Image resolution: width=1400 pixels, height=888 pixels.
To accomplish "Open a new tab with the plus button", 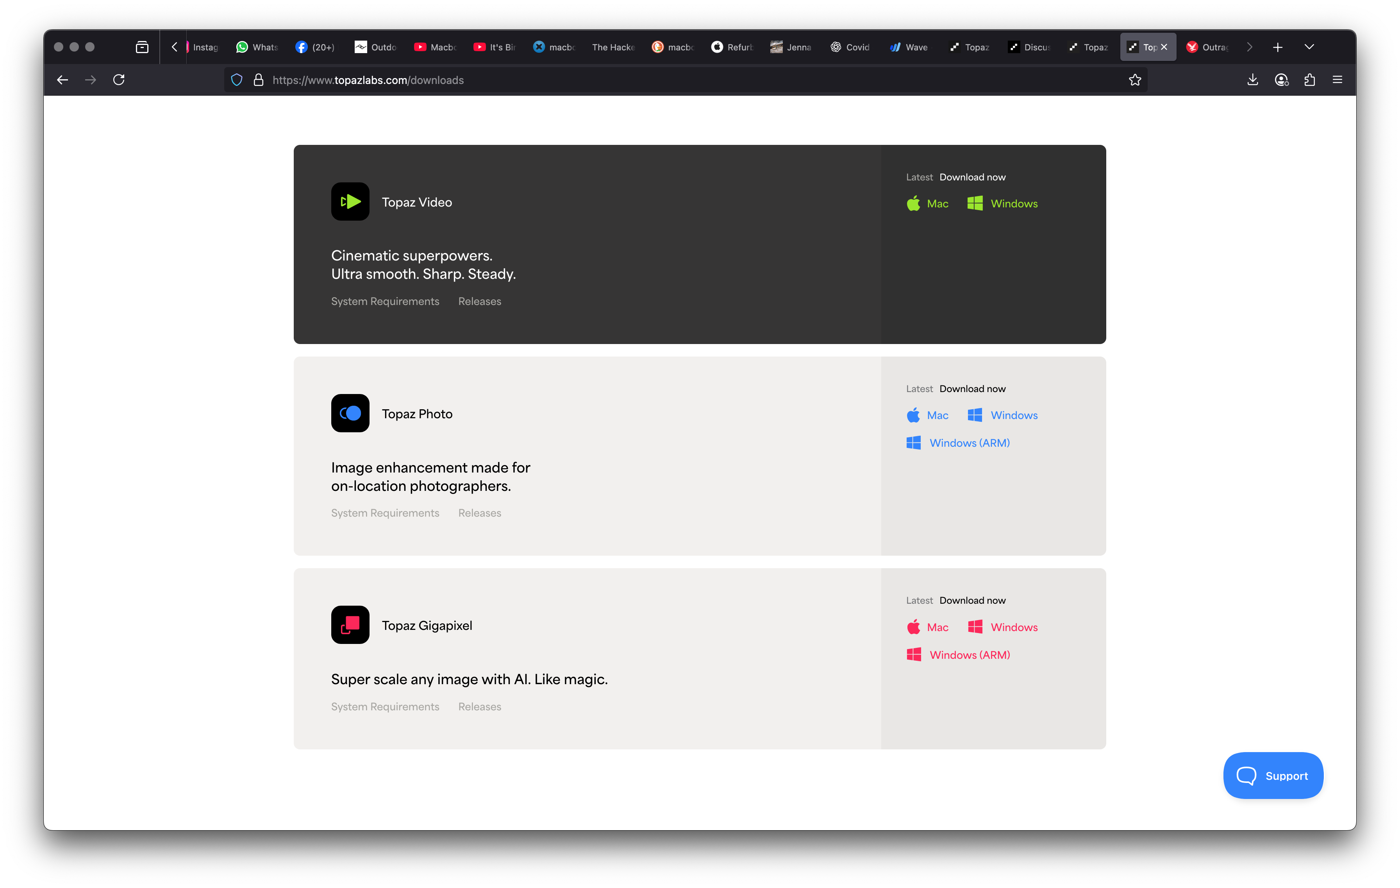I will (1277, 47).
